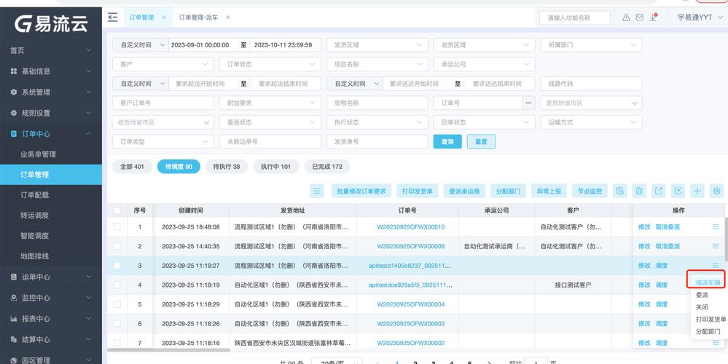
Task: Collapse the 订单中心 sidebar section
Action: (51, 134)
